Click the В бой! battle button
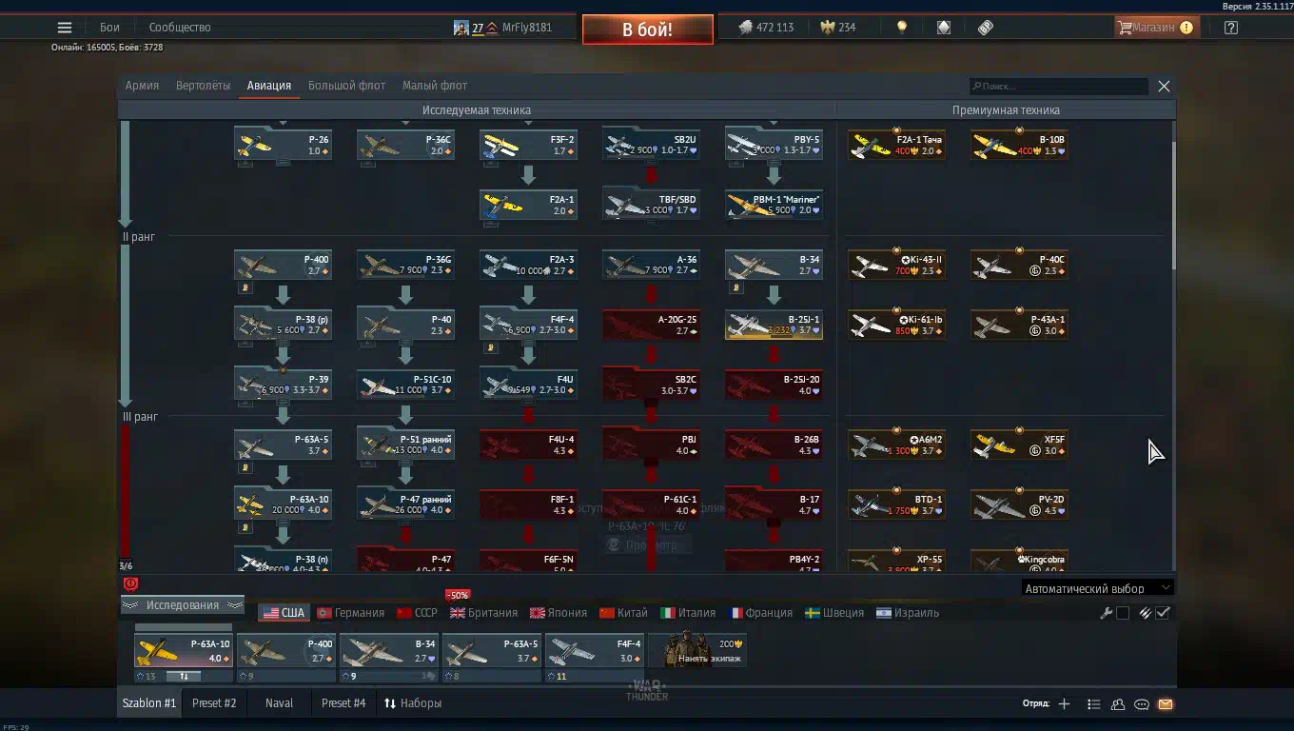 pos(647,30)
